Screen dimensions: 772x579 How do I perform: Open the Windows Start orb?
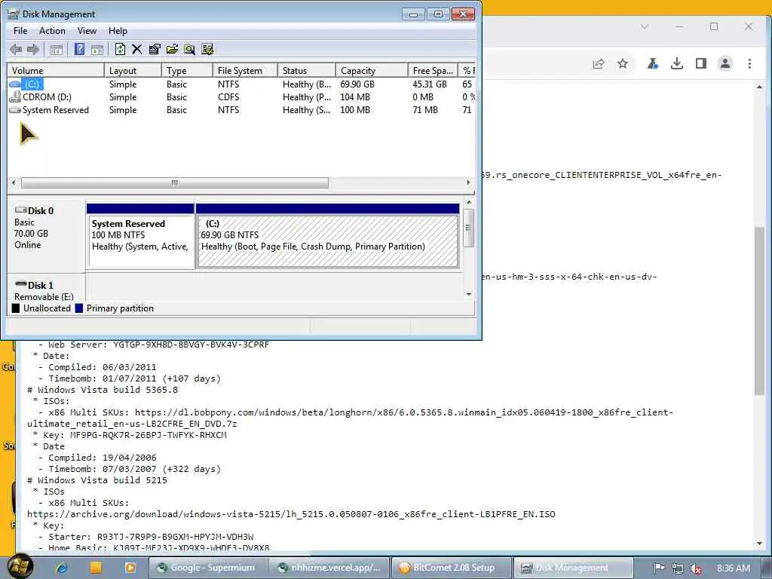20,566
